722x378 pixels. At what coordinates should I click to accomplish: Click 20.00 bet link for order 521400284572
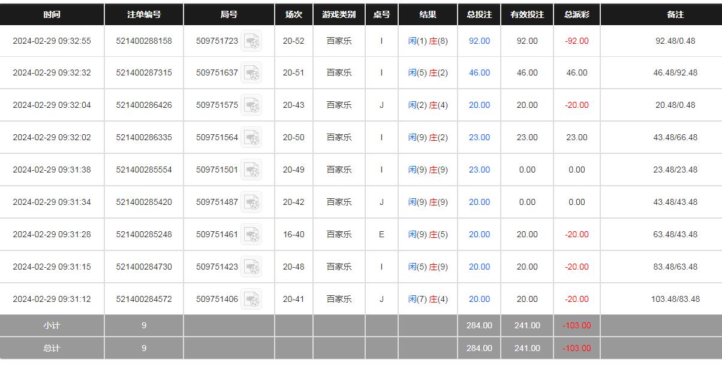pos(479,299)
